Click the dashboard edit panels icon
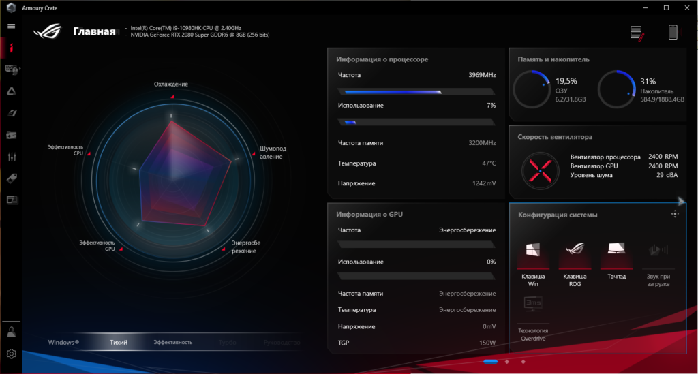The width and height of the screenshot is (698, 374). 637,33
